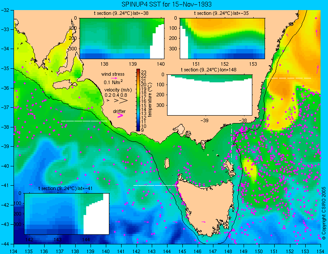Image resolution: width=328 pixels, height=254 pixels.
Task: Click the 'drifter' legend label
Action: 119,111
